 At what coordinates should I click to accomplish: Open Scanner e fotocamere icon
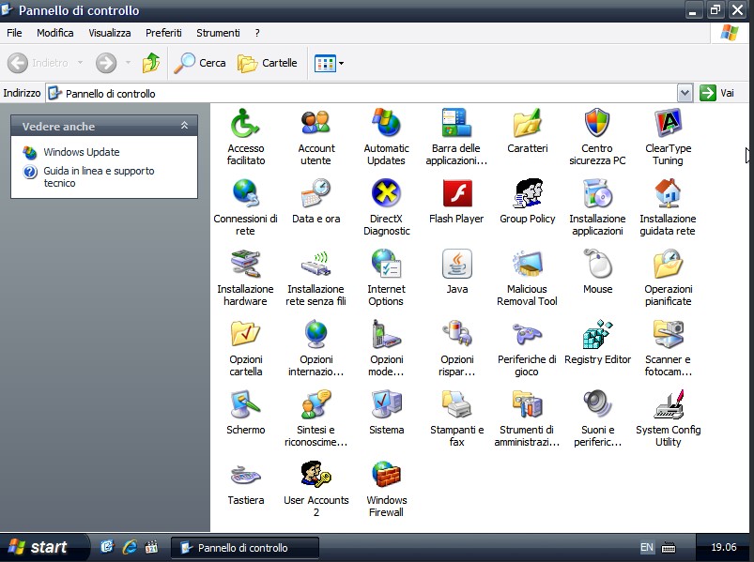(668, 348)
